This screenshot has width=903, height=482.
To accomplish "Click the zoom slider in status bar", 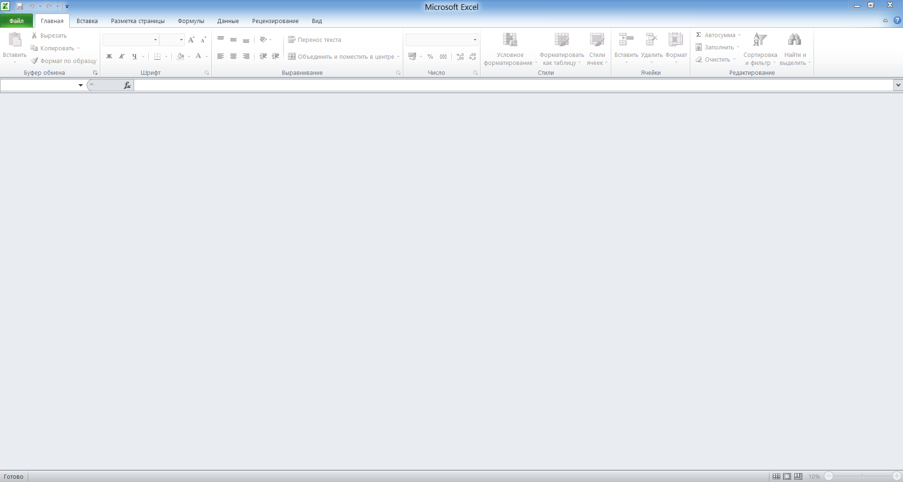I will click(x=862, y=476).
